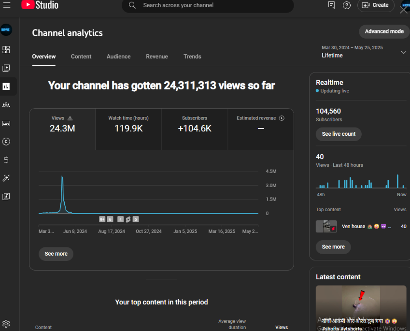Click the realtime 48 hours bar chart

click(361, 181)
